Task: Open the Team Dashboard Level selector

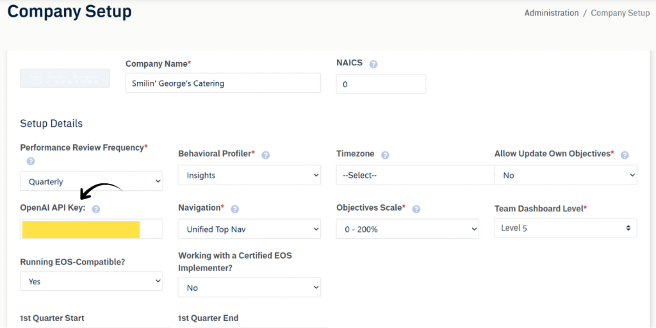Action: pos(565,227)
